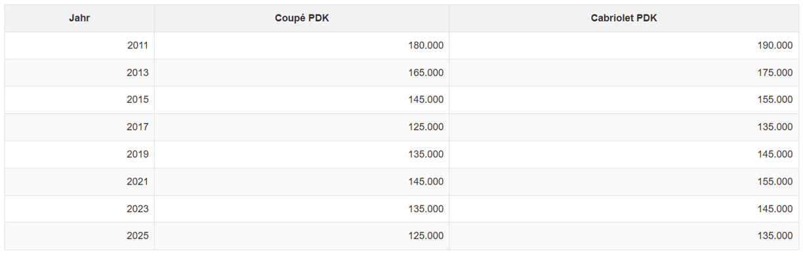Click the 2025 year cell

coord(79,236)
